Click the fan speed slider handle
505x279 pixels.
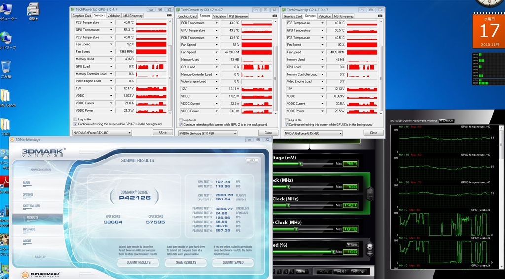coord(333,251)
